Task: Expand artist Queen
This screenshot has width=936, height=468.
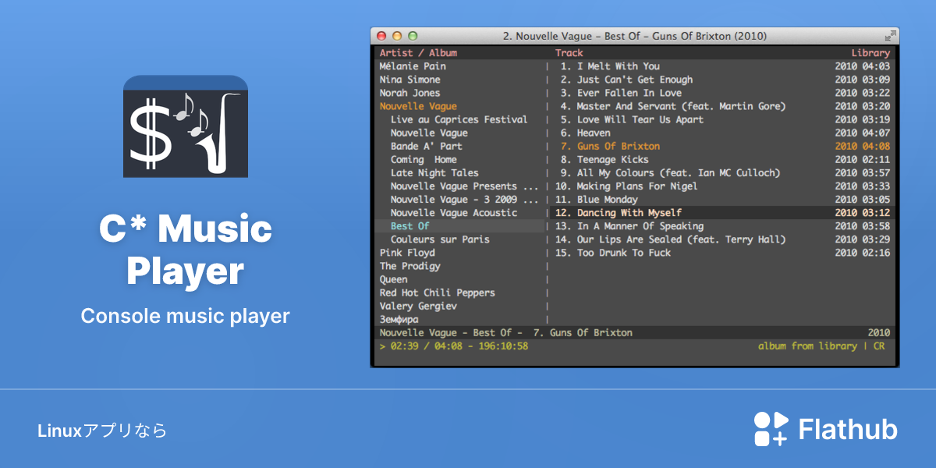Action: point(393,278)
